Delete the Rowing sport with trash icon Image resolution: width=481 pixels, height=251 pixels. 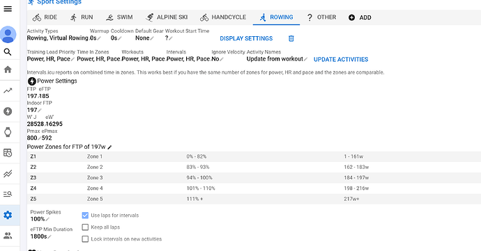pos(291,38)
